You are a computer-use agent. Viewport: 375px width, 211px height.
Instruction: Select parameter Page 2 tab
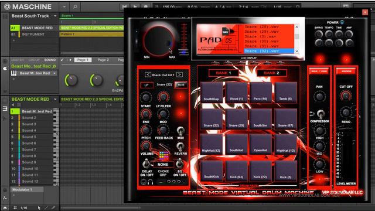point(103,60)
